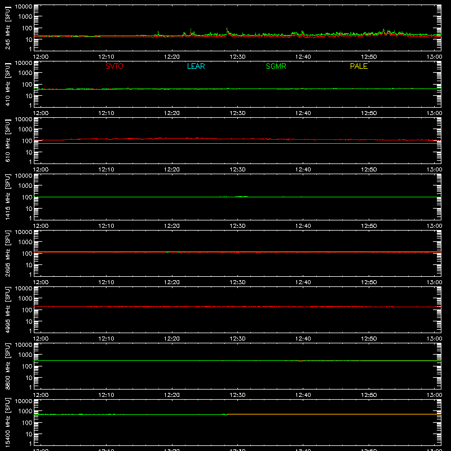Viewport: 451px width, 451px height.
Task: Click 13:00 time label below 2695 MHz plot
Action: [x=434, y=282]
